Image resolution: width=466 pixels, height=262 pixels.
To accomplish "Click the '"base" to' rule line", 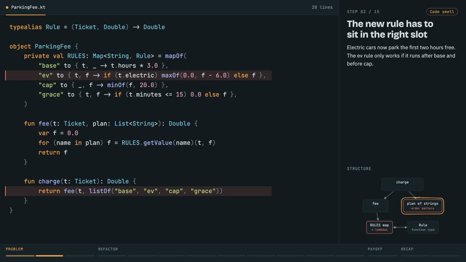I will pyautogui.click(x=103, y=65).
